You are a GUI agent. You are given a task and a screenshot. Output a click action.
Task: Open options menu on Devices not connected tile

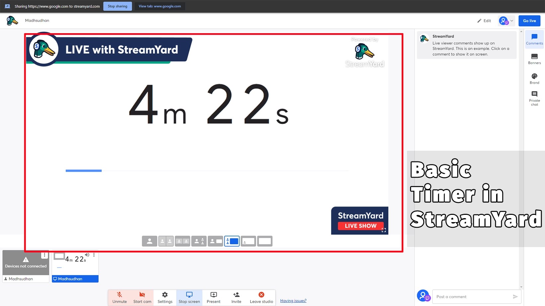click(x=45, y=255)
